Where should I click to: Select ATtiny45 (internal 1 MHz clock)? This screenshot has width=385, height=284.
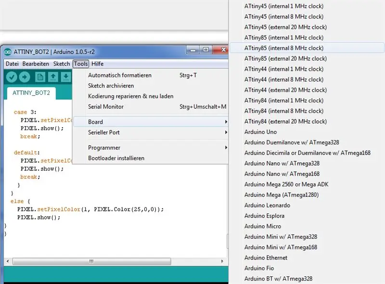[x=307, y=6]
